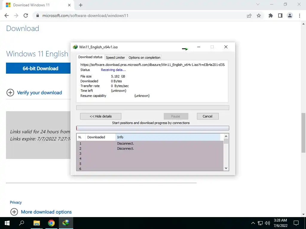This screenshot has width=306, height=229.
Task: Open Windows Start menu
Action: point(7,223)
